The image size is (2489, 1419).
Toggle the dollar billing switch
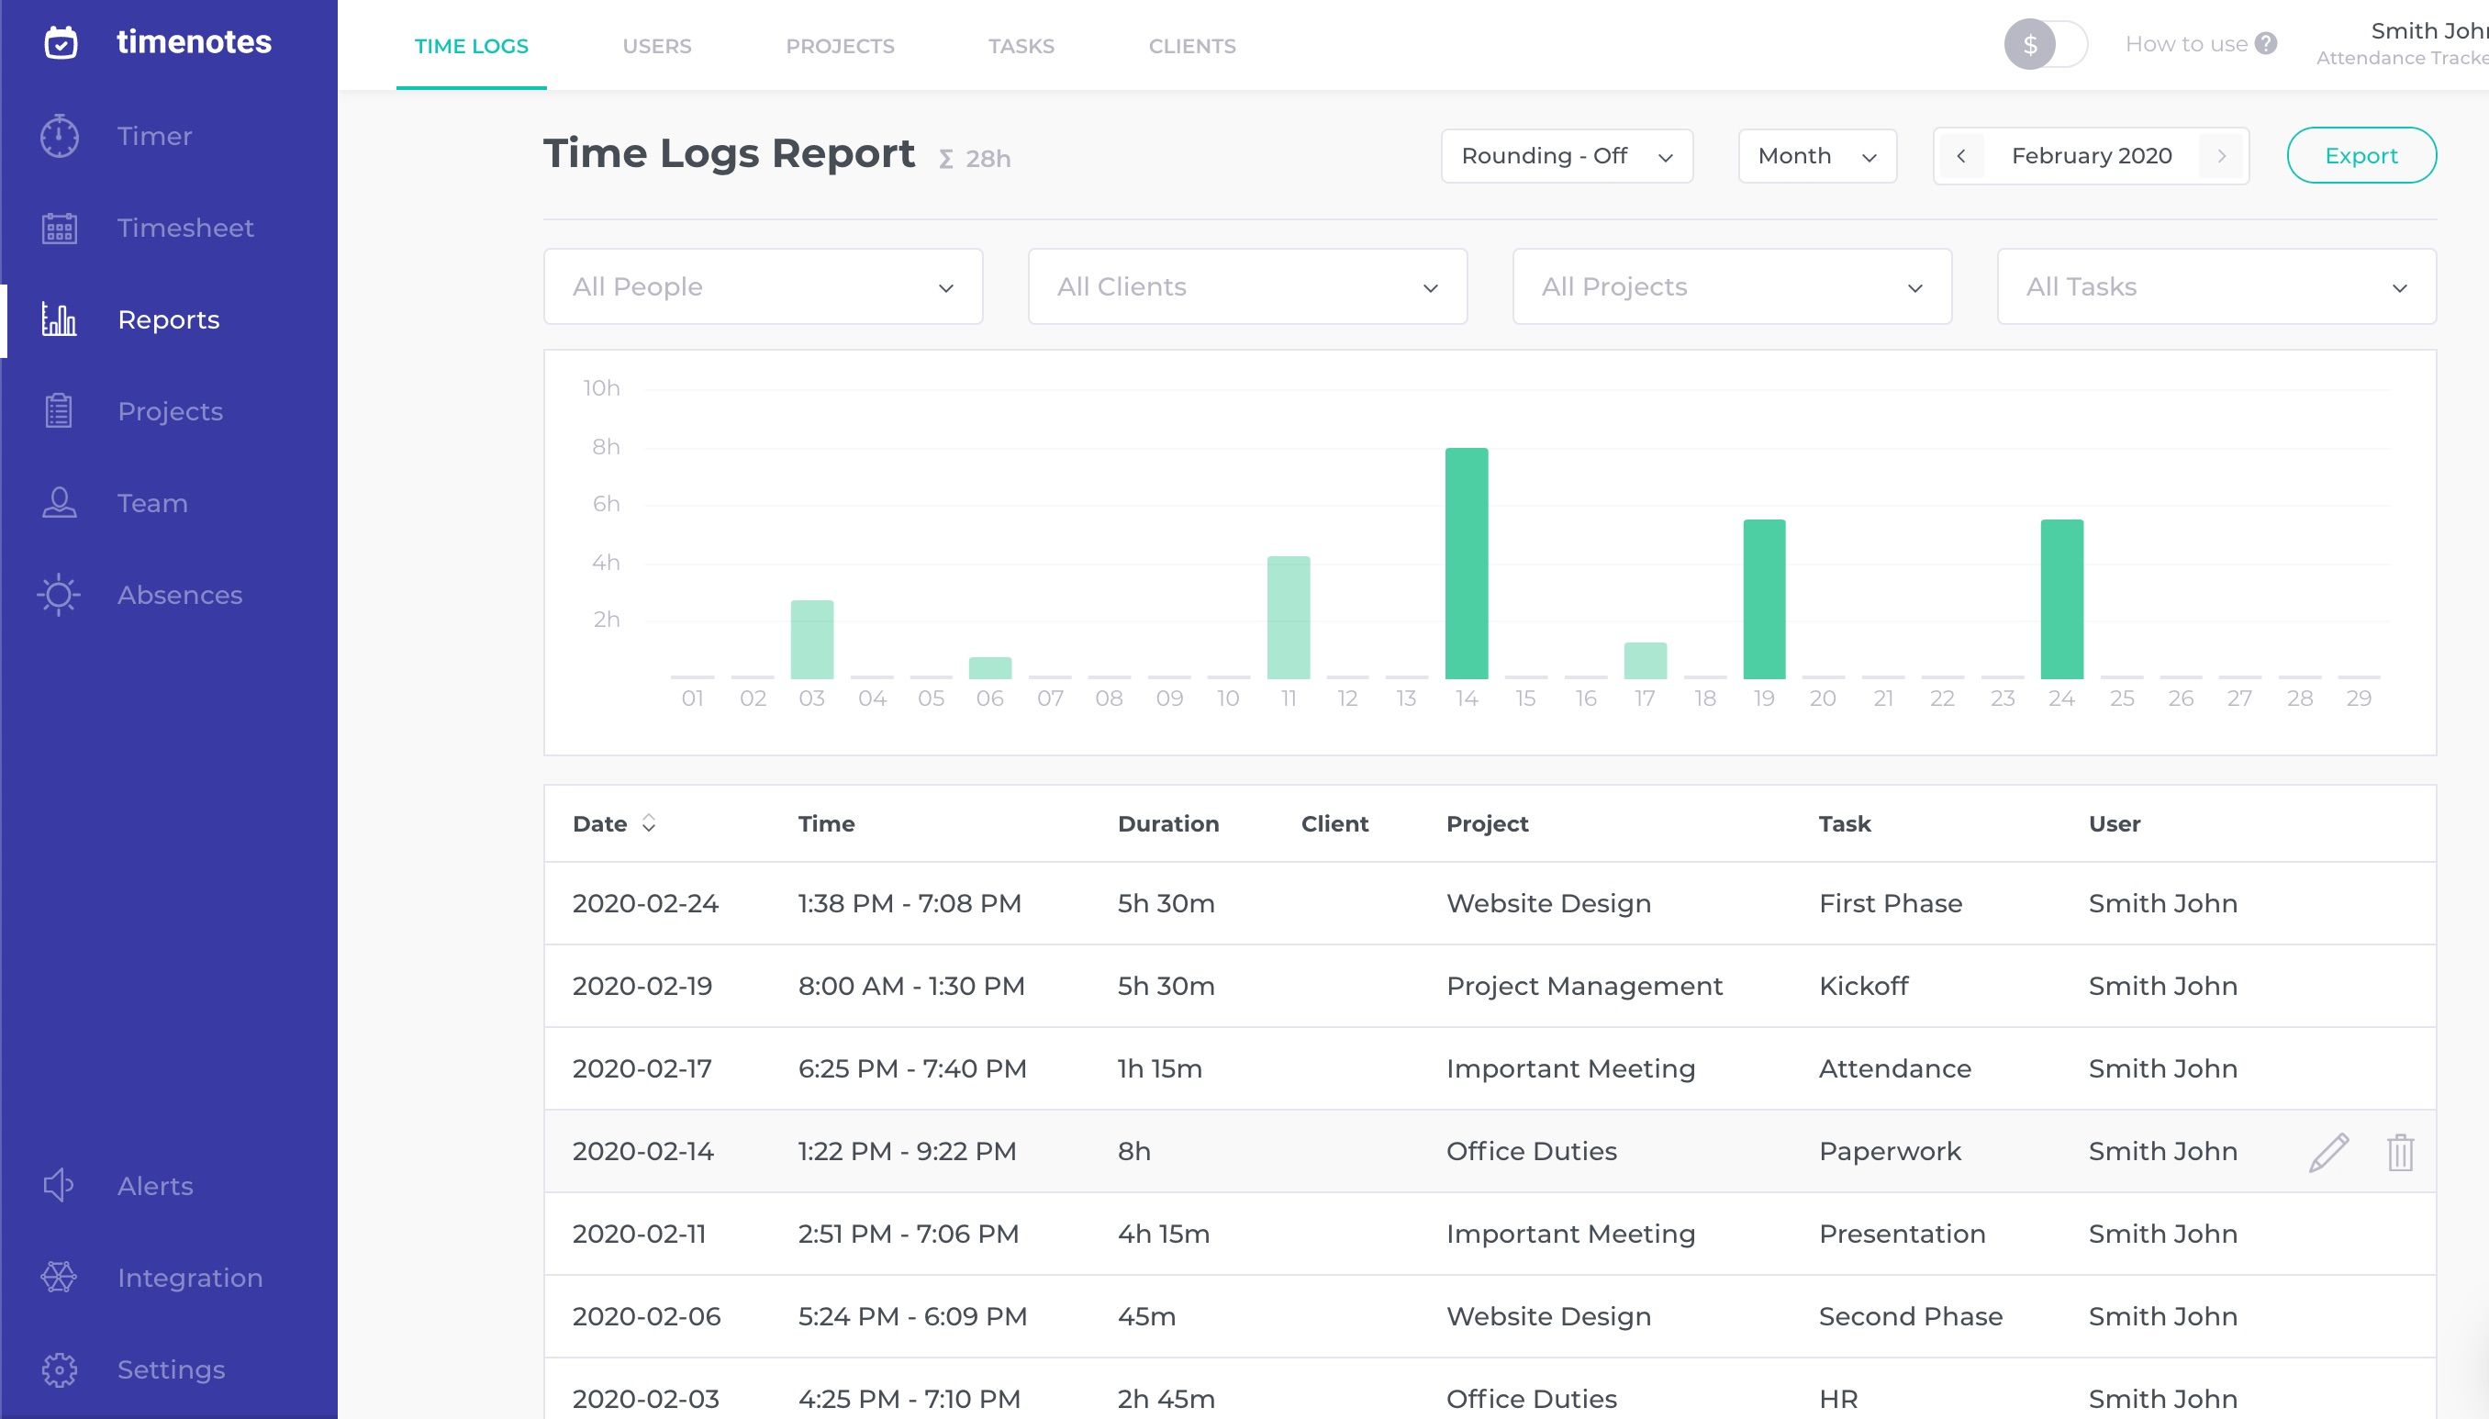click(2045, 45)
